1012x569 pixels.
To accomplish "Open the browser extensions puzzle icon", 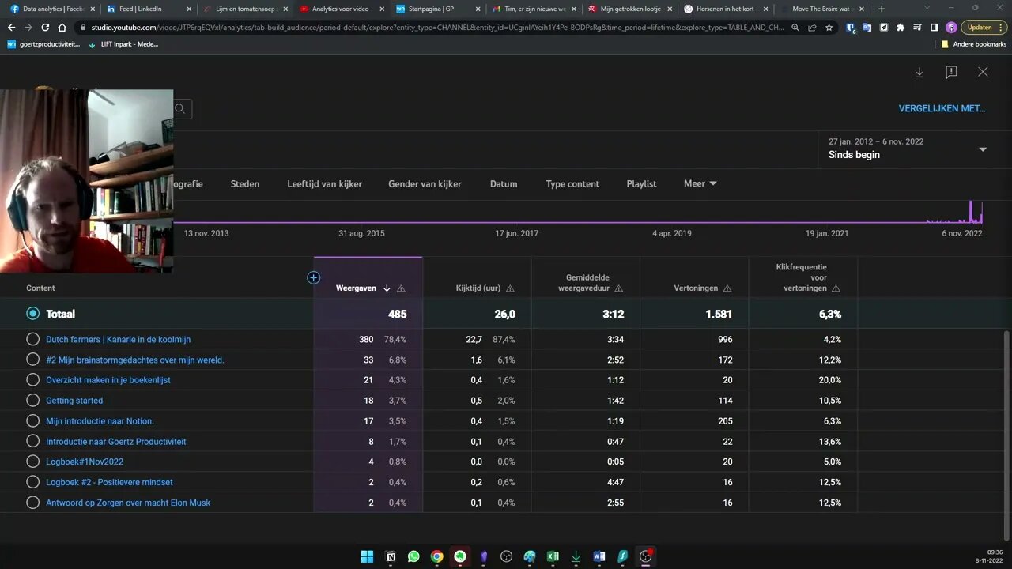I will (x=901, y=27).
